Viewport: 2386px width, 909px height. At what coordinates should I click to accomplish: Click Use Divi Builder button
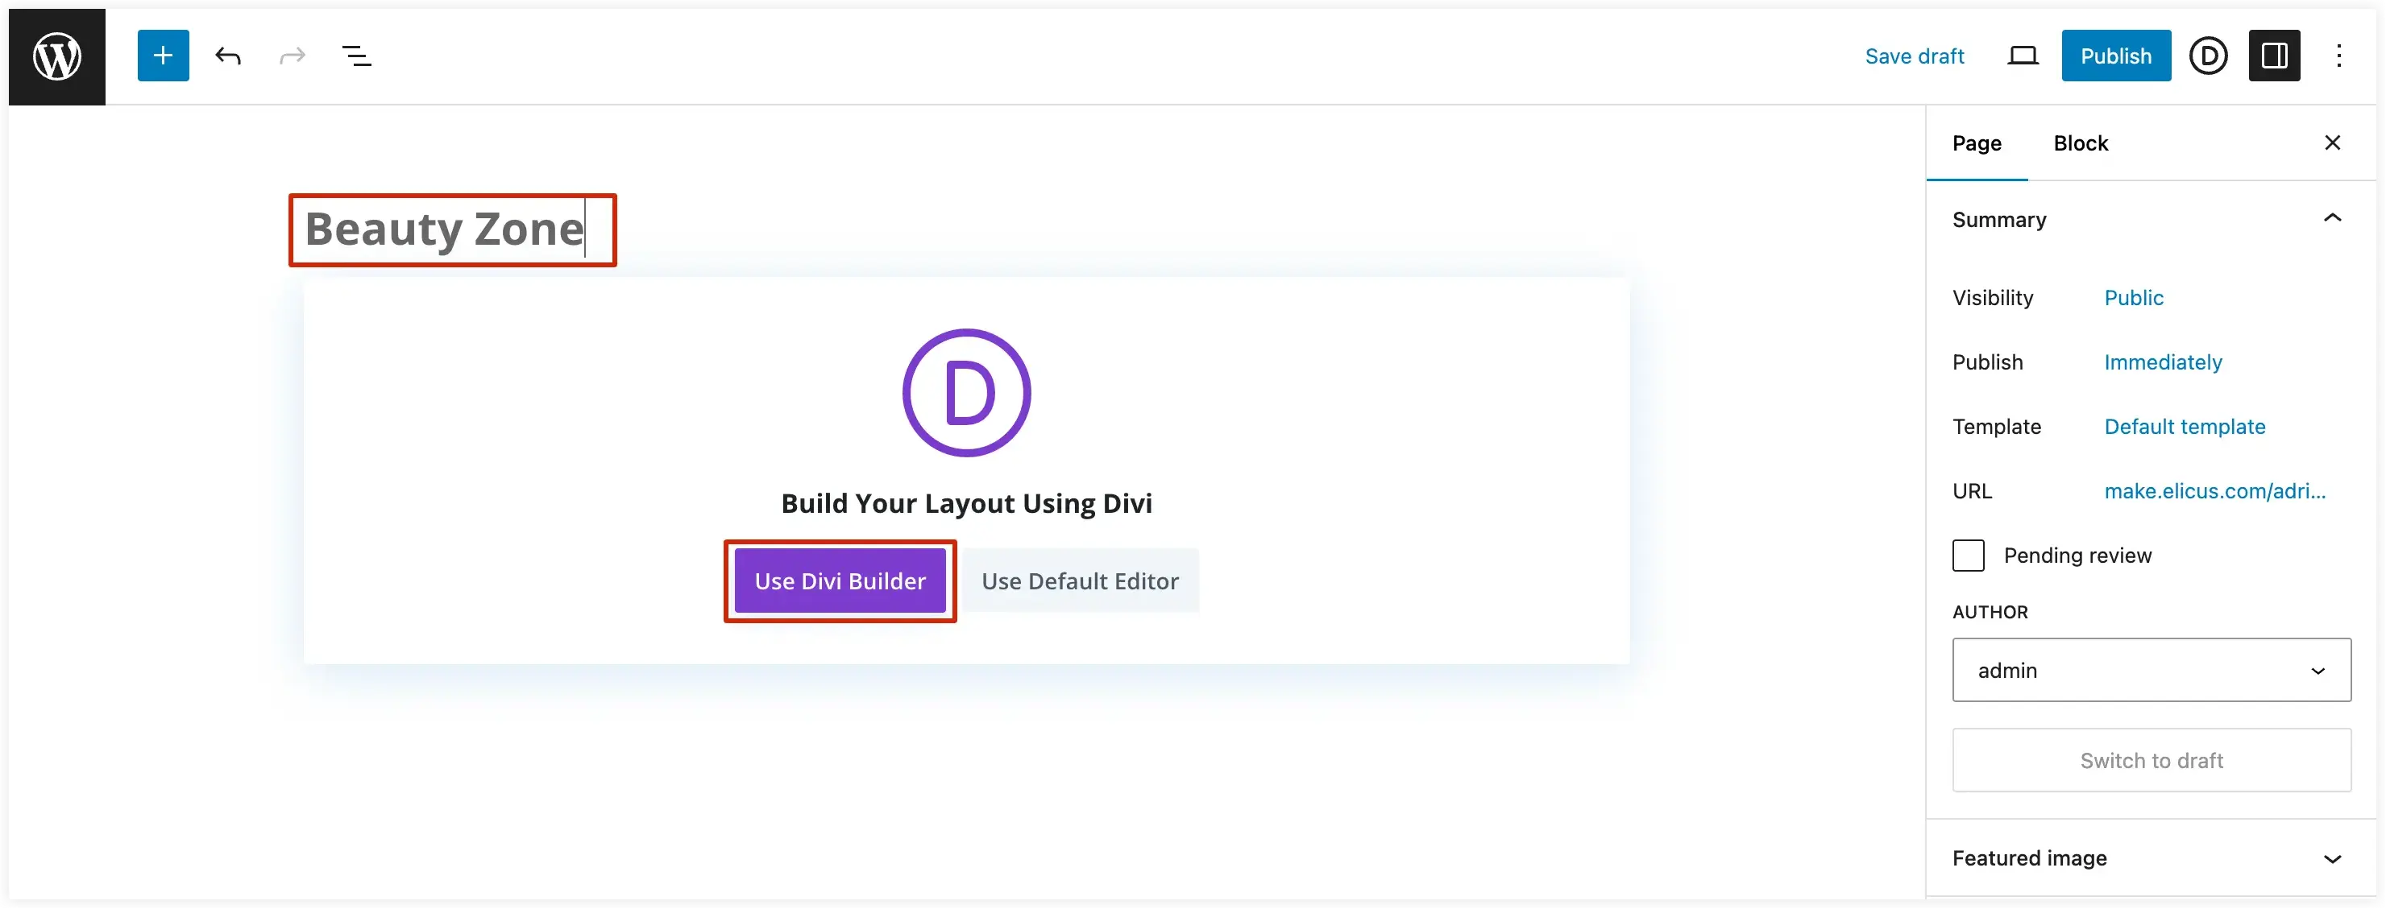click(840, 581)
